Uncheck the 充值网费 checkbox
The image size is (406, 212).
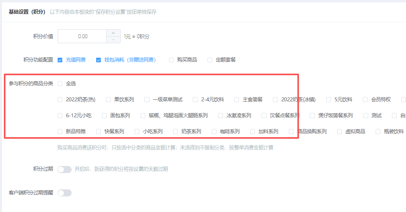tap(60, 60)
